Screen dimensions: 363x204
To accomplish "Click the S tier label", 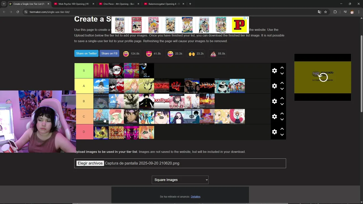I will 84,71.
